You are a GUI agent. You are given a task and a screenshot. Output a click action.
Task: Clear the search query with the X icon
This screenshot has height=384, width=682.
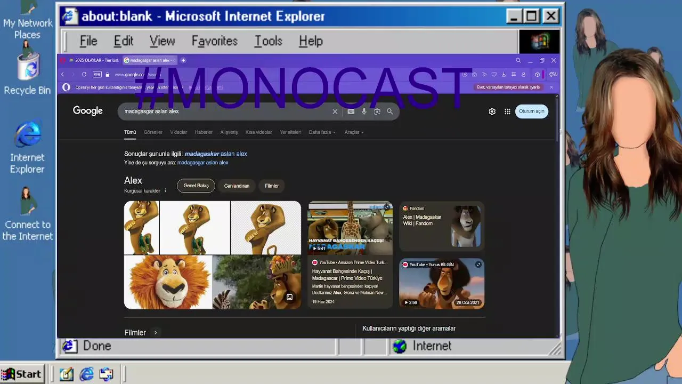click(335, 111)
